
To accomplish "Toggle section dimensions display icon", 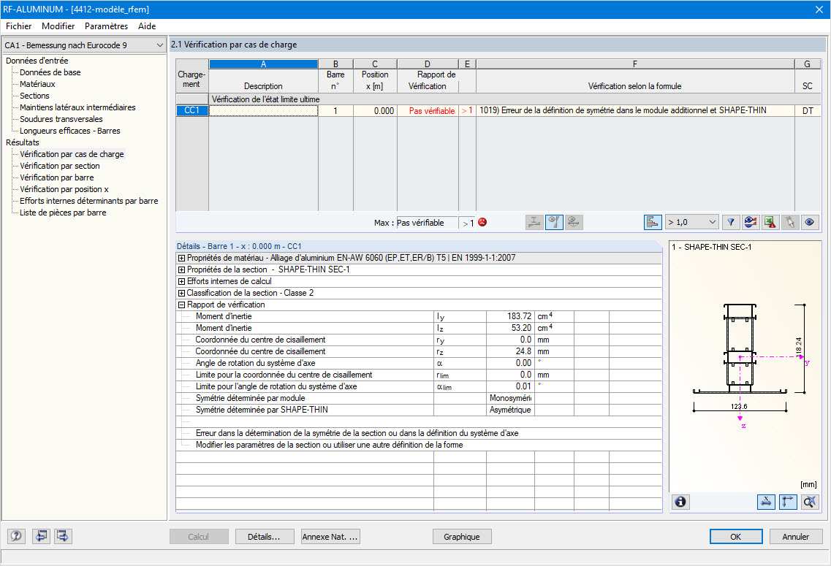I will point(766,502).
